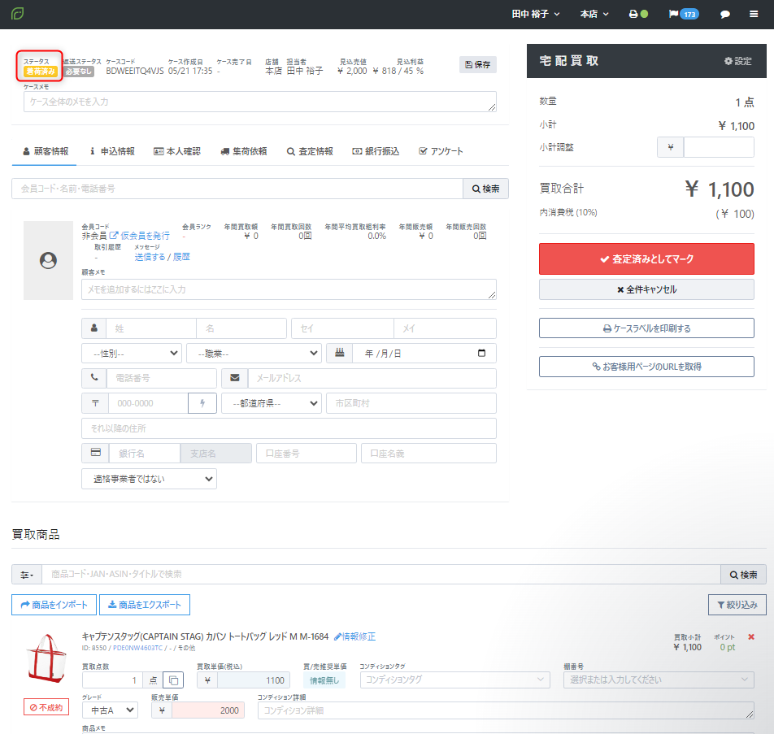This screenshot has width=774, height=734.
Task: Focus the 顧客メモ text area
Action: click(289, 289)
